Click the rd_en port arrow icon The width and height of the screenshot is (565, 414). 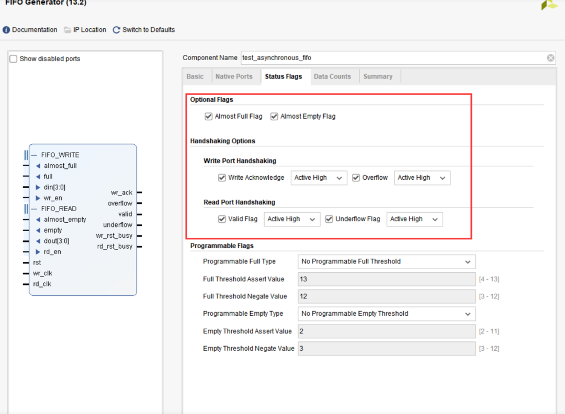[38, 252]
